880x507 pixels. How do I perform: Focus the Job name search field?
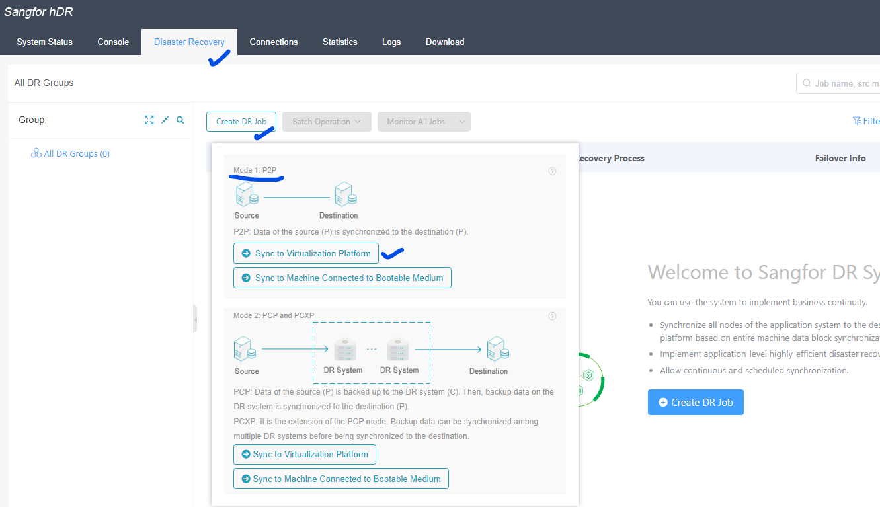(838, 83)
